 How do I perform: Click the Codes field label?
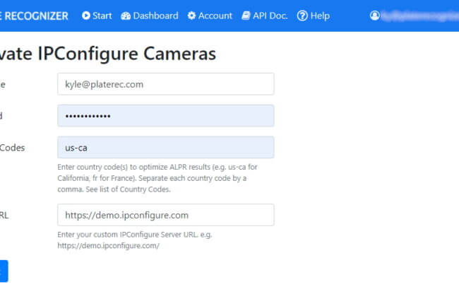12,148
